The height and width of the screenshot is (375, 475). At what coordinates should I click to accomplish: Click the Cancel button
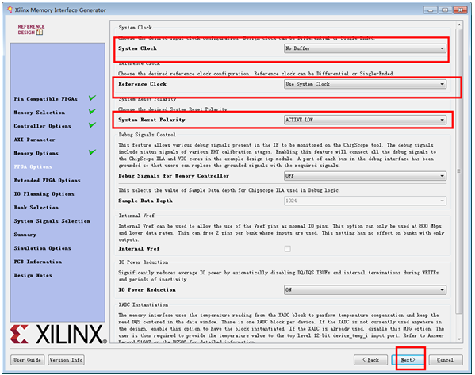point(446,360)
